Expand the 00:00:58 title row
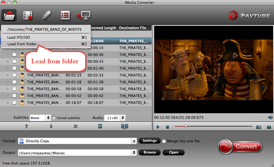Screen dimensions: 274x167 click(x=8, y=89)
